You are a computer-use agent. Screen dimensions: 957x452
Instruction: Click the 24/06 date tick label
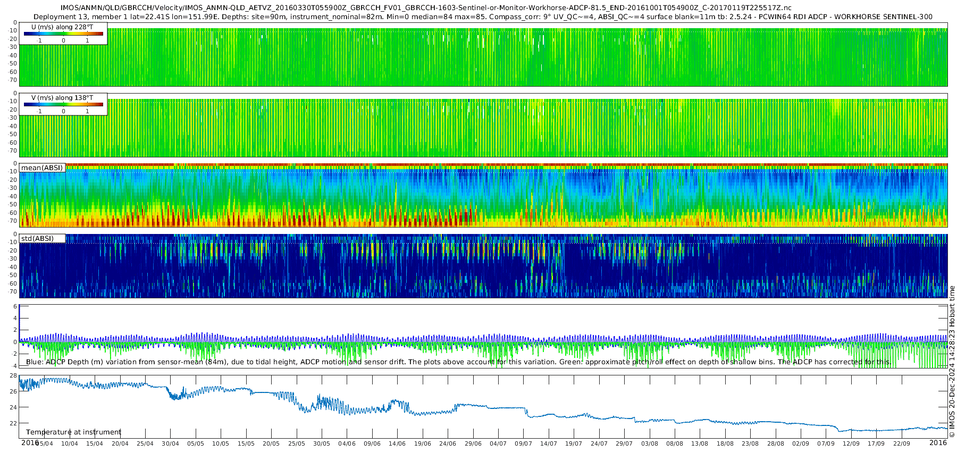point(448,444)
